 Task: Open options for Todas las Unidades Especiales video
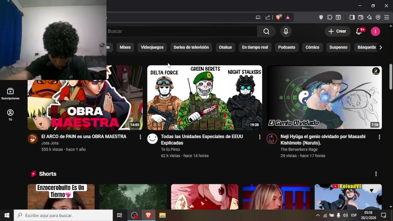[260, 137]
